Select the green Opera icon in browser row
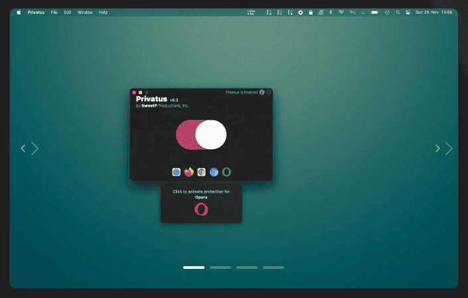 click(x=226, y=172)
